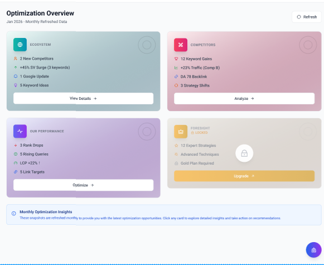Click Optimize on Our Performance card
The image size is (324, 265).
83,185
